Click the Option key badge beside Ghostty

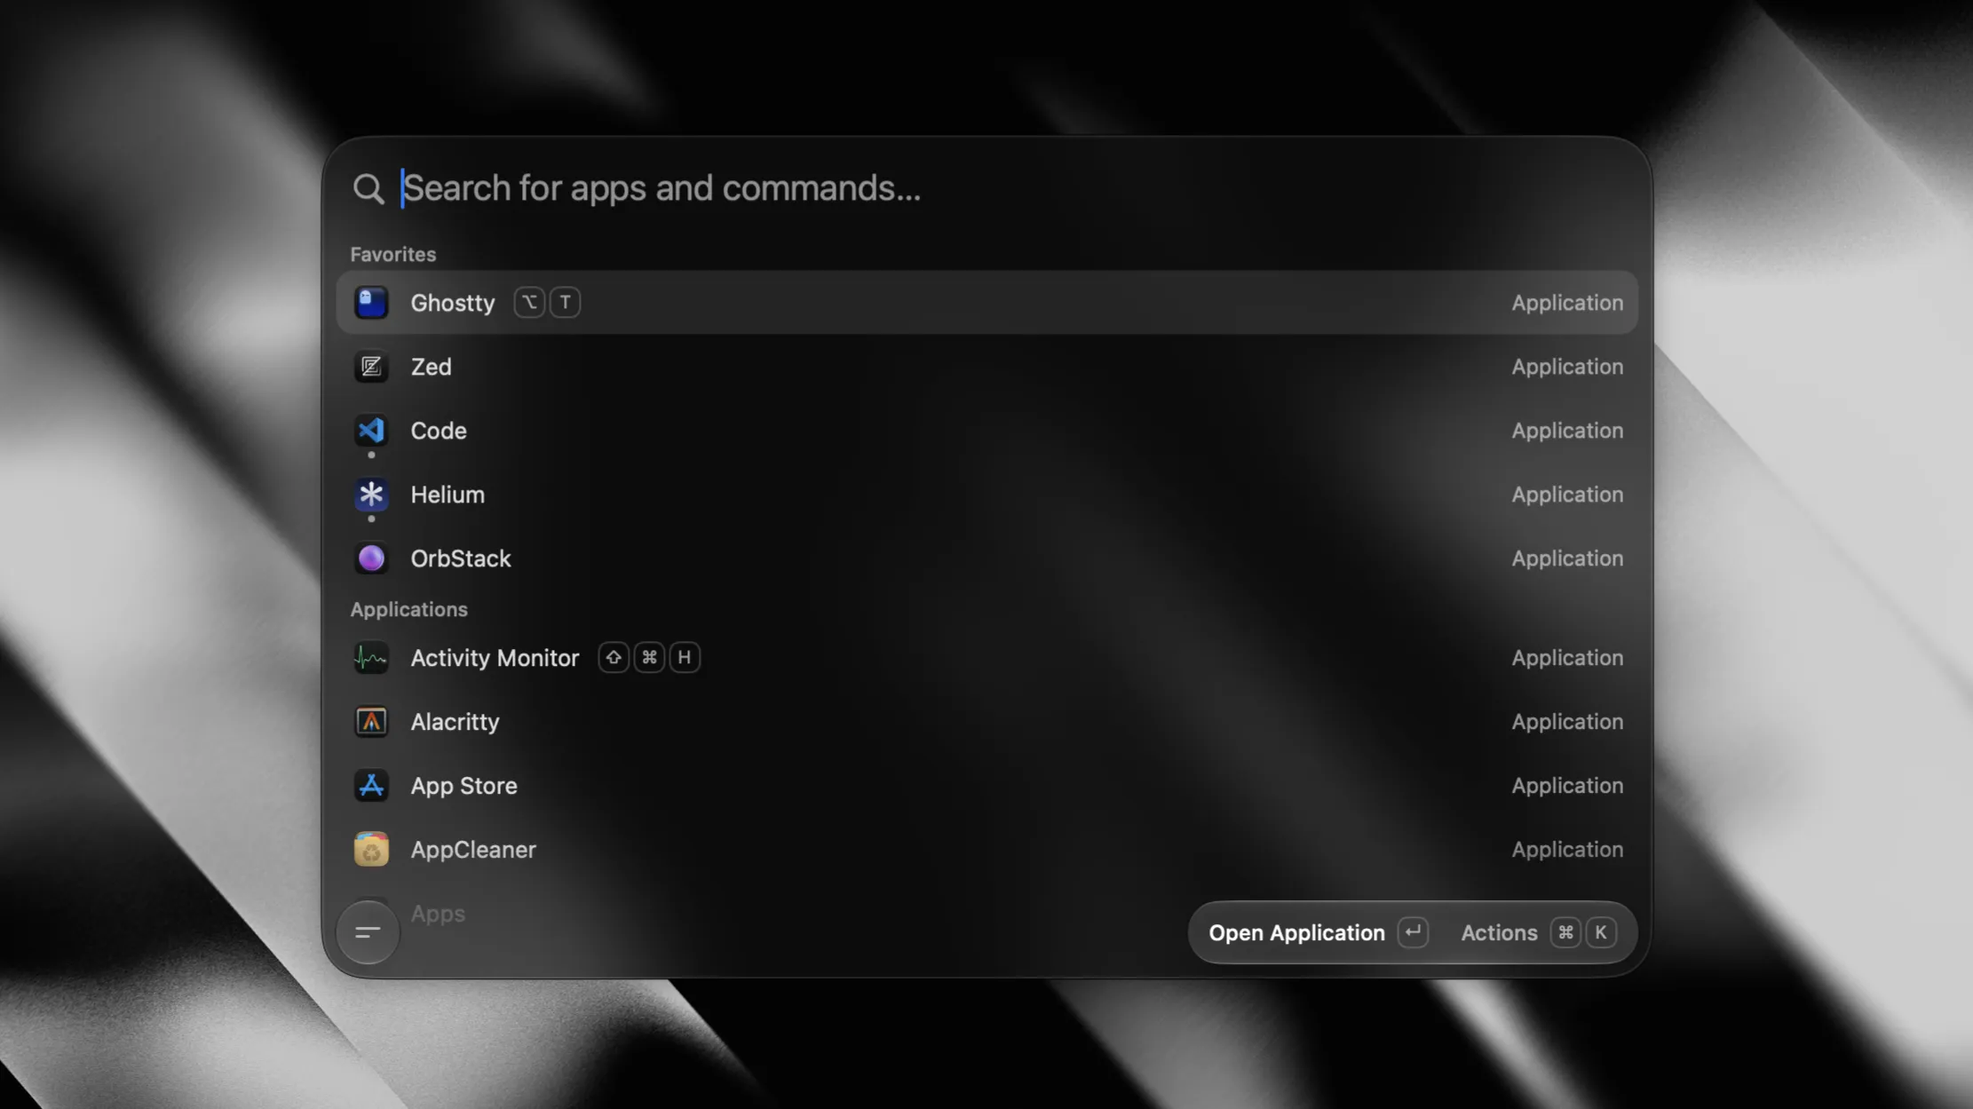tap(529, 303)
